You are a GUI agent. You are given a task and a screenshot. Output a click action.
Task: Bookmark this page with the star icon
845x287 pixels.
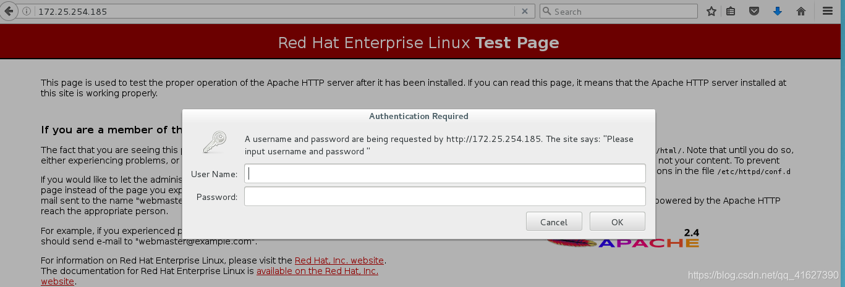pyautogui.click(x=711, y=11)
